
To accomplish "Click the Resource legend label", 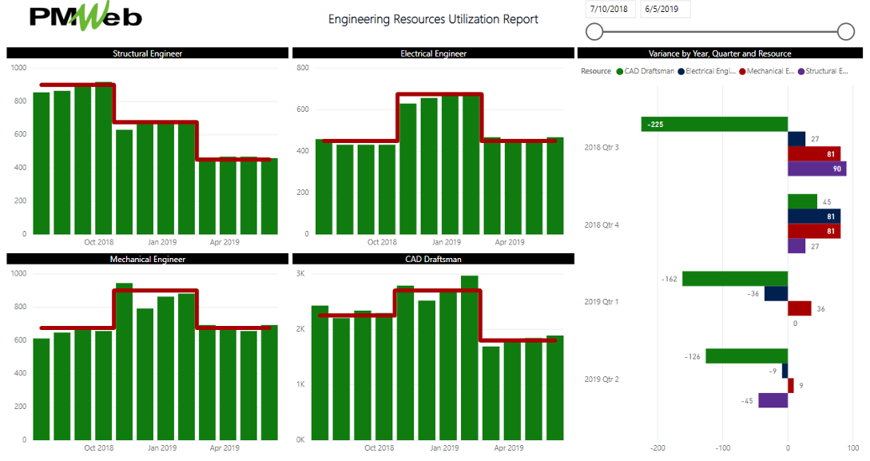I will (596, 71).
